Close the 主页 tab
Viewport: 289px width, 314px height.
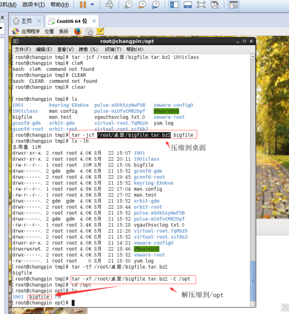pyautogui.click(x=39, y=21)
